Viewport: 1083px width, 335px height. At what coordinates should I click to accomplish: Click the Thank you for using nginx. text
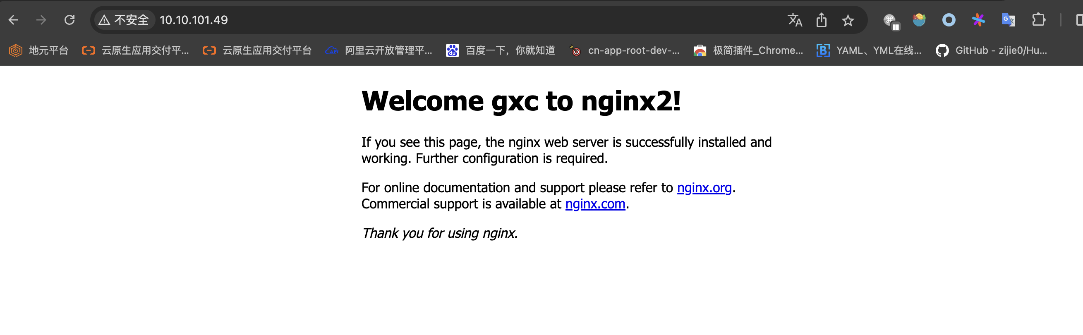point(440,233)
